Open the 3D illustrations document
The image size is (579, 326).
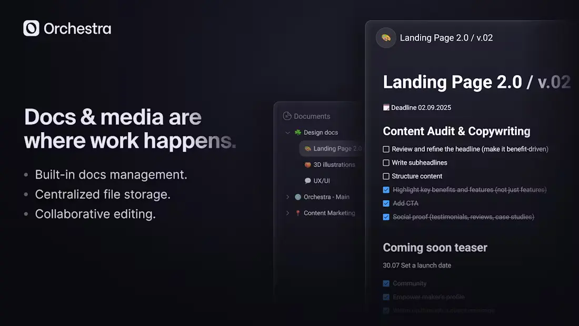(x=334, y=165)
